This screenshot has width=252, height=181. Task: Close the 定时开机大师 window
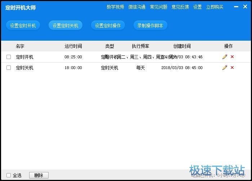245,6
